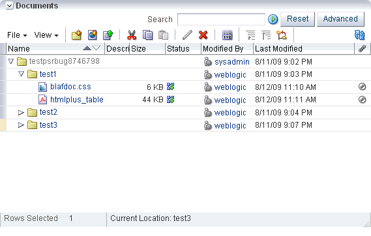Sort Name column ascending arrow
Screen dimensions: 371x236
pyautogui.click(x=87, y=48)
